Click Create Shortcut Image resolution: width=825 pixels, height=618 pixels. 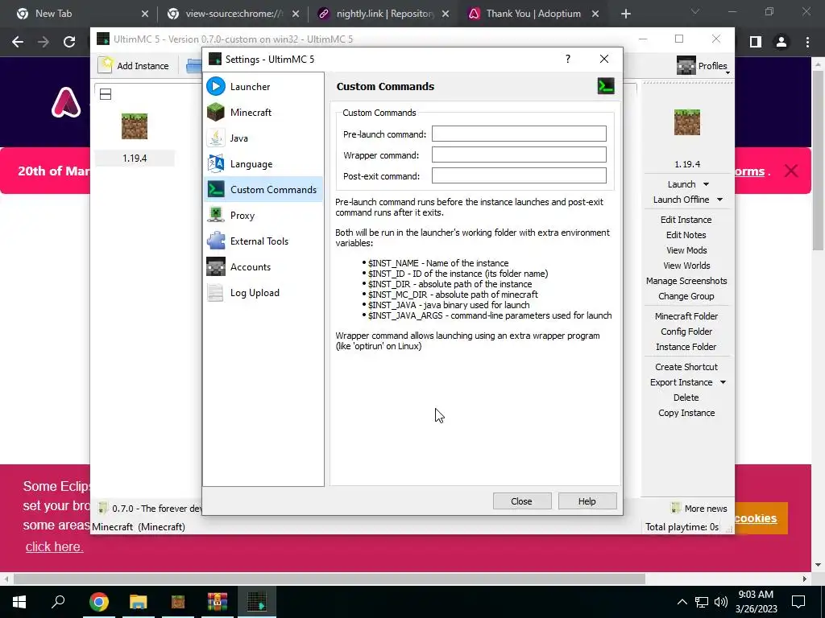coord(686,367)
